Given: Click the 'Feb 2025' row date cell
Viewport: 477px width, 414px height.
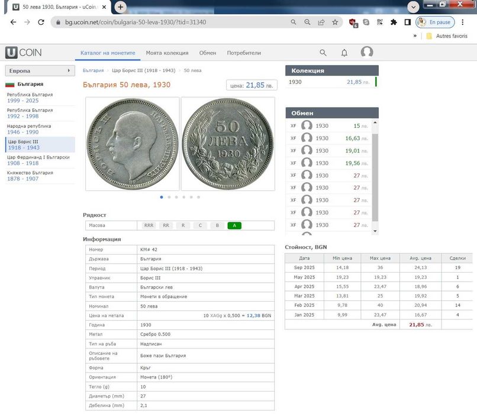Looking at the screenshot, I should (x=304, y=305).
